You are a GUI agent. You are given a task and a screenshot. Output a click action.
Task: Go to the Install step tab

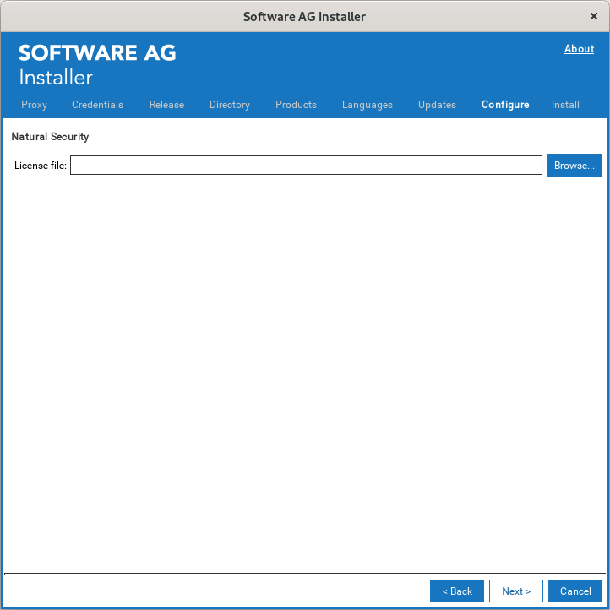click(565, 105)
